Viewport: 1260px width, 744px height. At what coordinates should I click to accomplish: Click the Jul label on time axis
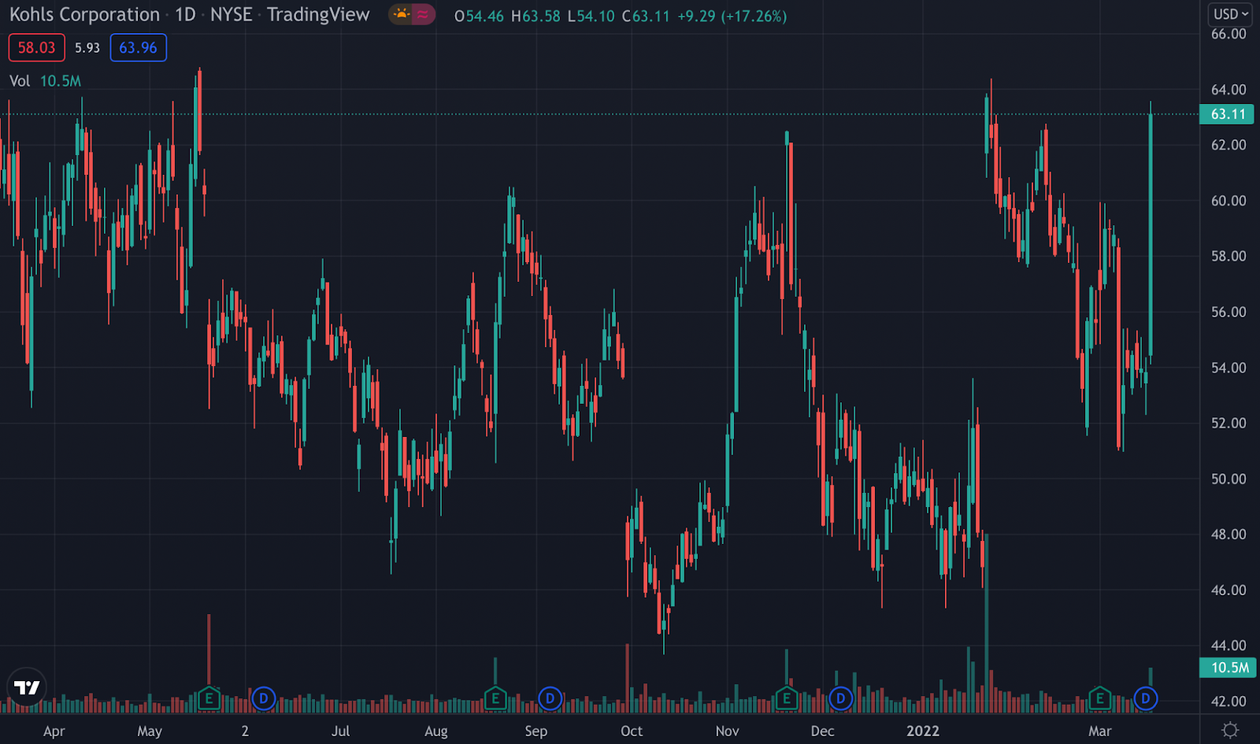coord(340,731)
